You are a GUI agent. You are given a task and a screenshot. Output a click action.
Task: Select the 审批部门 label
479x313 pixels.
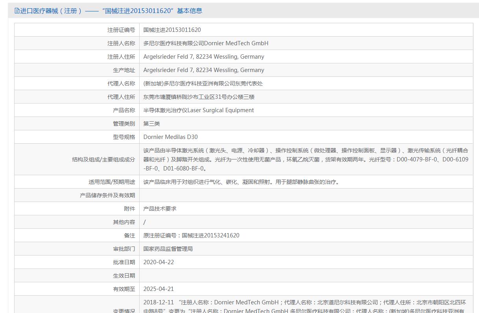[x=124, y=249]
